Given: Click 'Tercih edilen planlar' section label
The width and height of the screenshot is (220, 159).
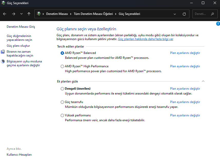Looking at the screenshot, I should [x=71, y=46].
